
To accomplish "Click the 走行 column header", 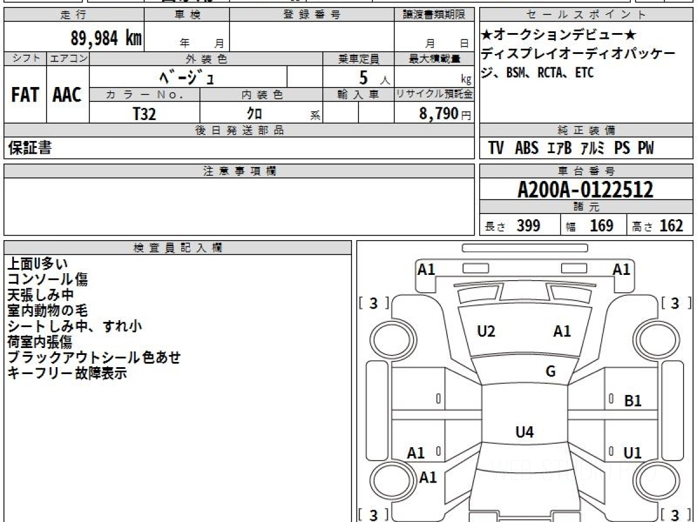I will pyautogui.click(x=74, y=15).
